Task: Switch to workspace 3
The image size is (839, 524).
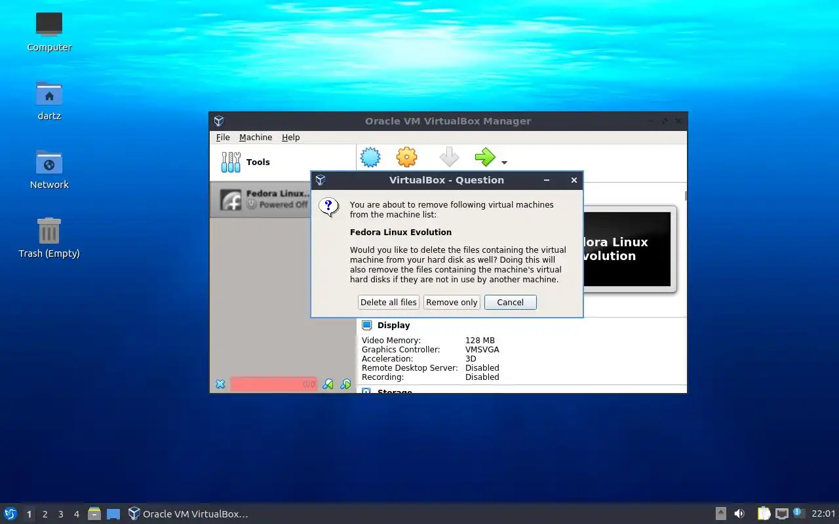Action: click(60, 514)
